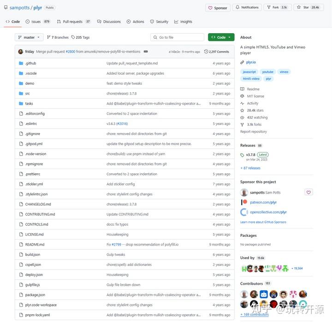Click the link icon beside plyr.io
The width and height of the screenshot is (332, 323).
point(242,62)
